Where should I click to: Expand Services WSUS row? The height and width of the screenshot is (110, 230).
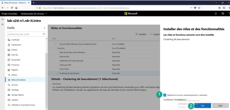pos(55,44)
